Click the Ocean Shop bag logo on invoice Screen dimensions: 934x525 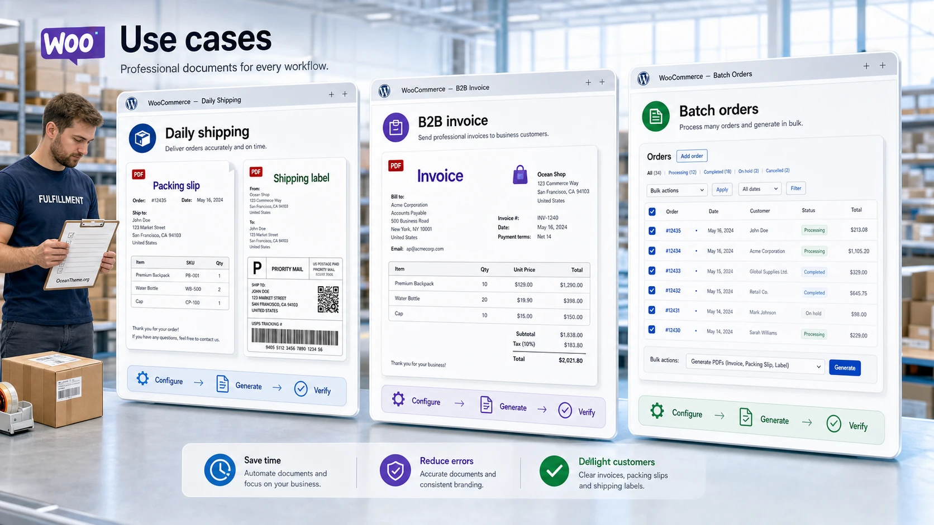[520, 175]
